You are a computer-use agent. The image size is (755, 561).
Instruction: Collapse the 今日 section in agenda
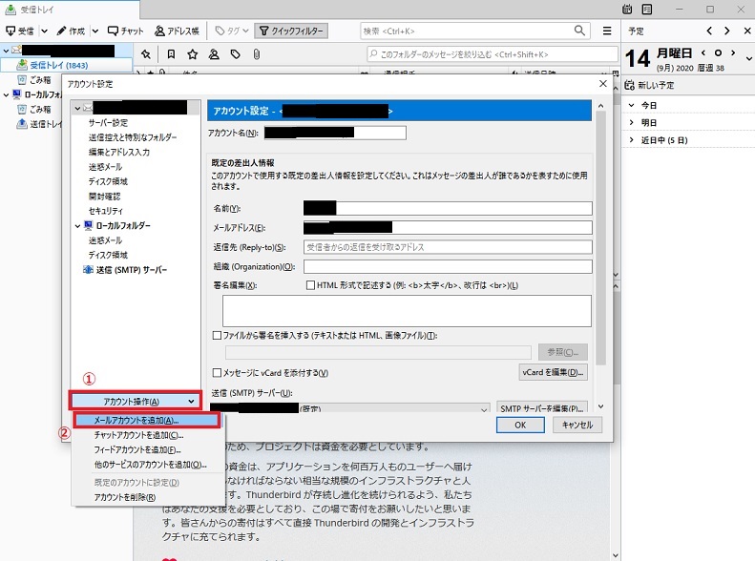(x=631, y=105)
